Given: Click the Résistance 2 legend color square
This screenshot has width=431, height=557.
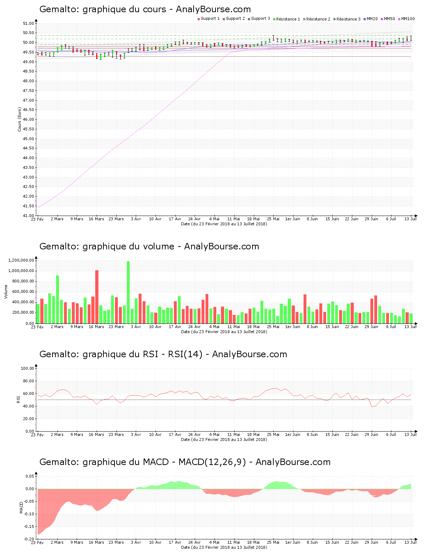Looking at the screenshot, I should pyautogui.click(x=304, y=19).
